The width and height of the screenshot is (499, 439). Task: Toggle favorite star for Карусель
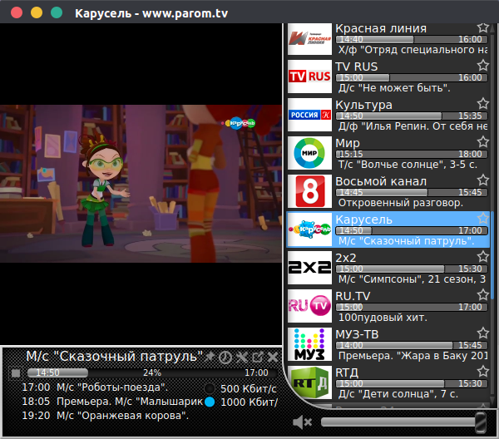[482, 218]
